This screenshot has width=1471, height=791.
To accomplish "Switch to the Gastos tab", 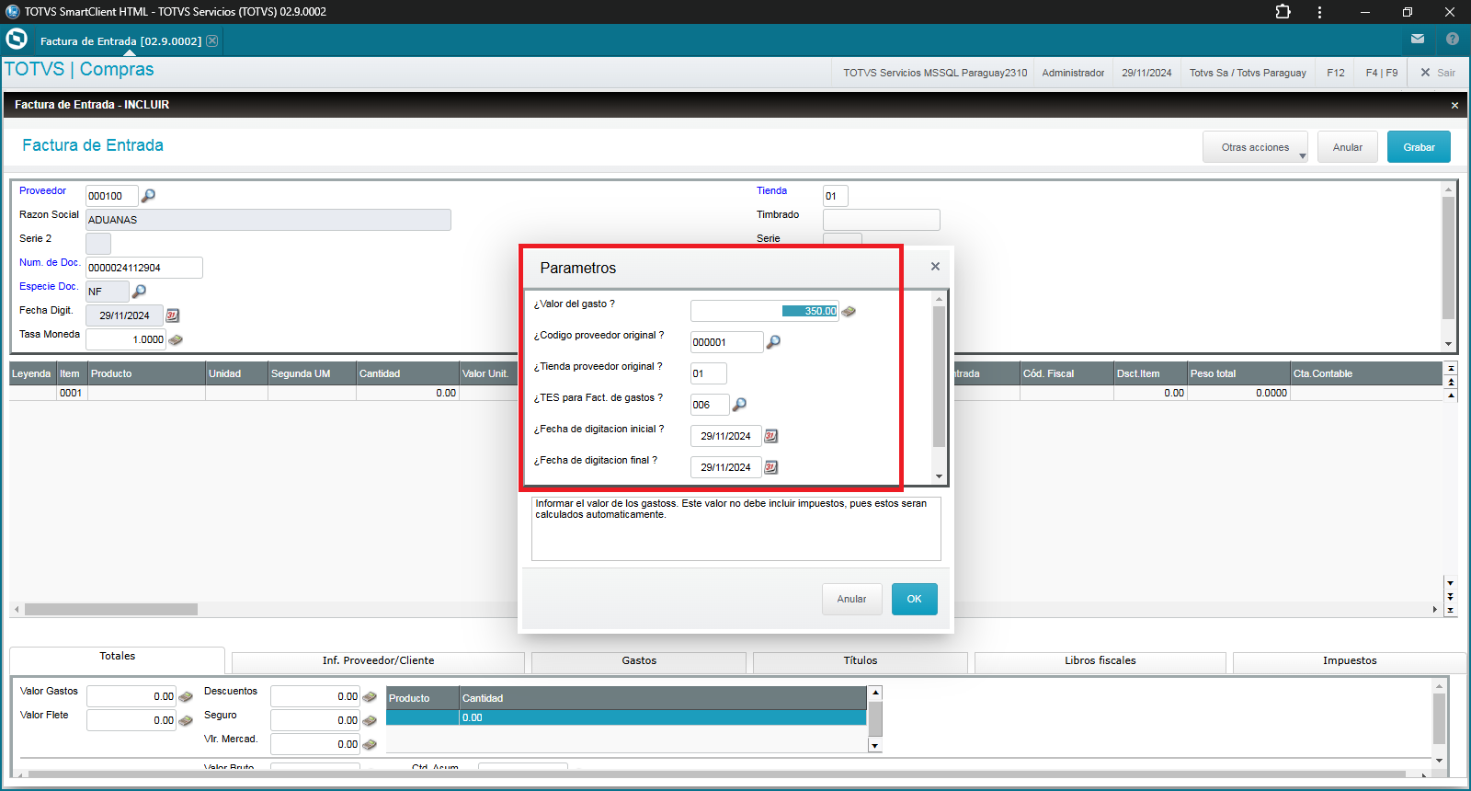I will click(x=639, y=661).
